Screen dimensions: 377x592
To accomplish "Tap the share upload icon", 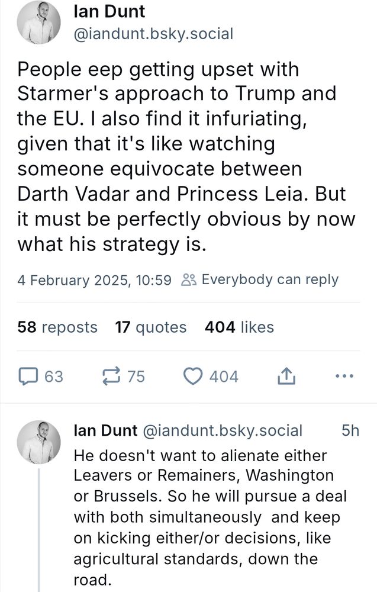I will coord(285,376).
